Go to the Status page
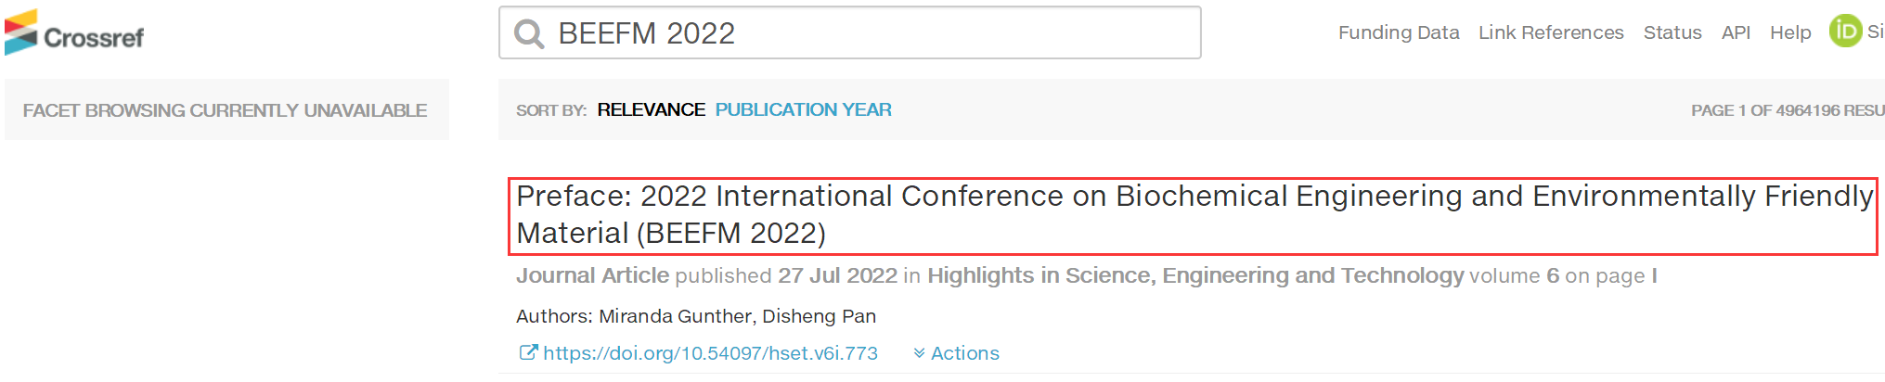Screen dimensions: 1885x382 pos(1672,32)
